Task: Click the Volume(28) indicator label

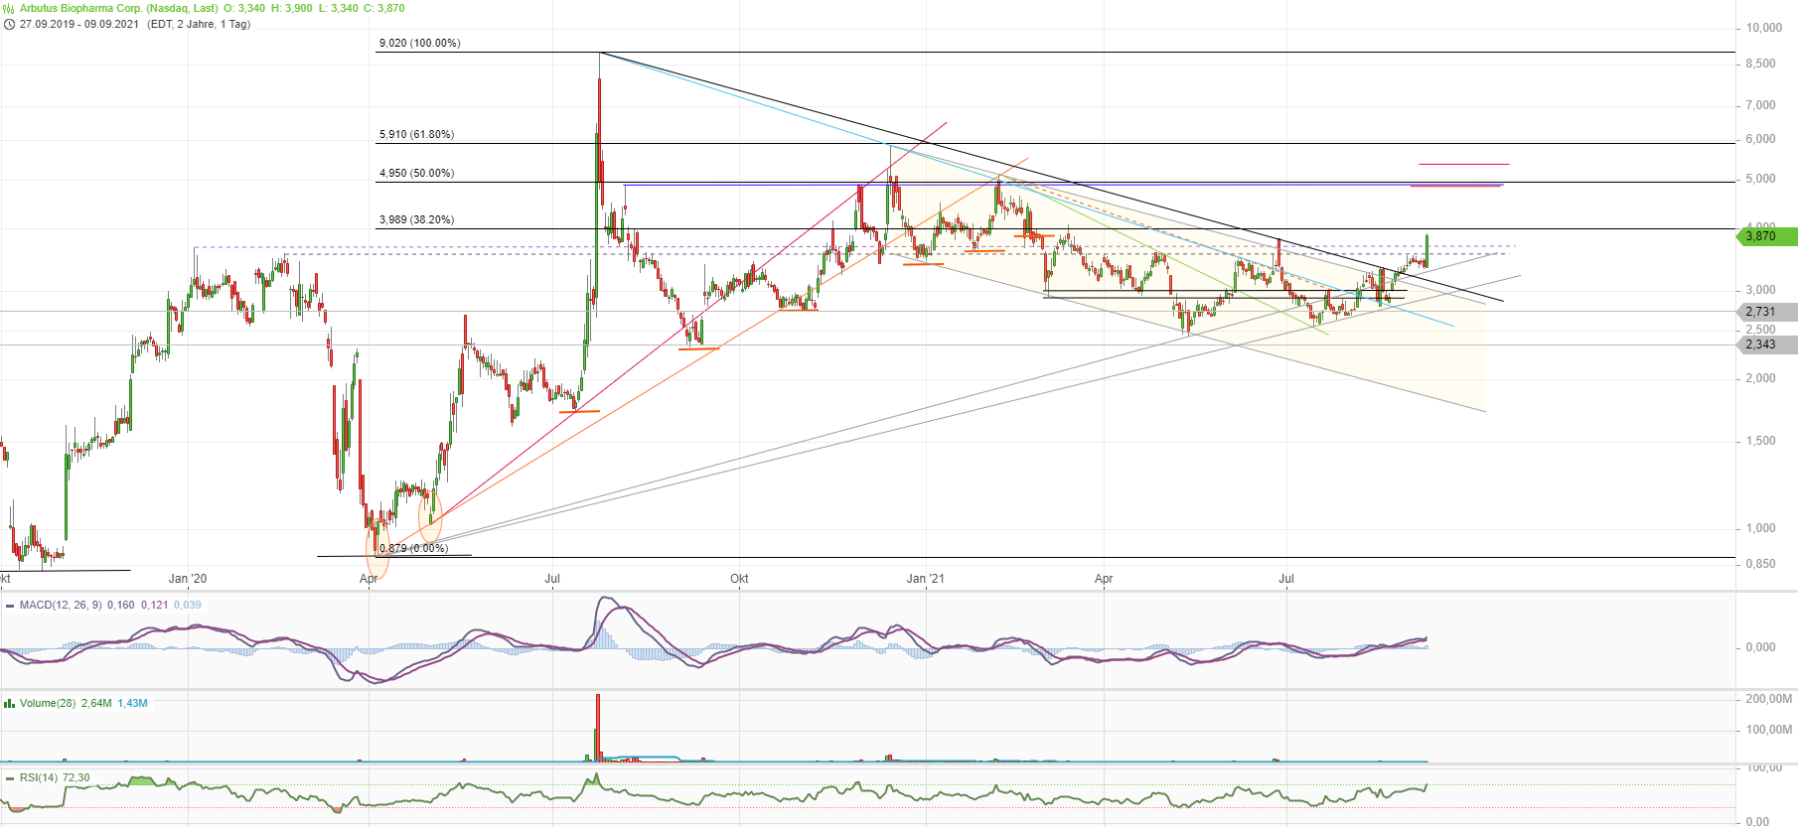Action: tap(48, 703)
